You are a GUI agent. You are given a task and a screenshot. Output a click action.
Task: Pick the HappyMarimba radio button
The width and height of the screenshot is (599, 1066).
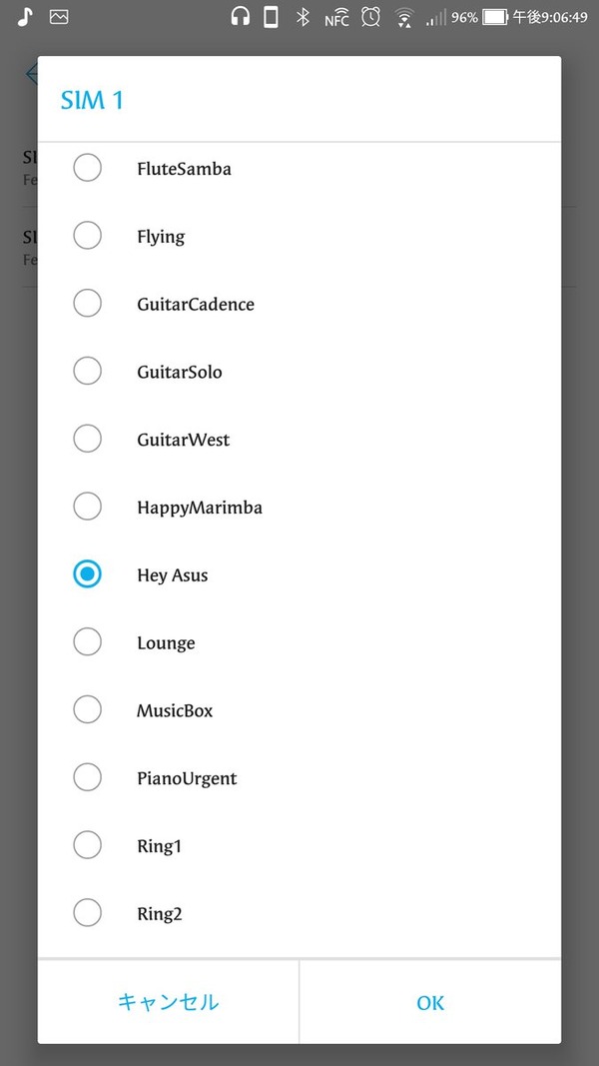click(88, 507)
